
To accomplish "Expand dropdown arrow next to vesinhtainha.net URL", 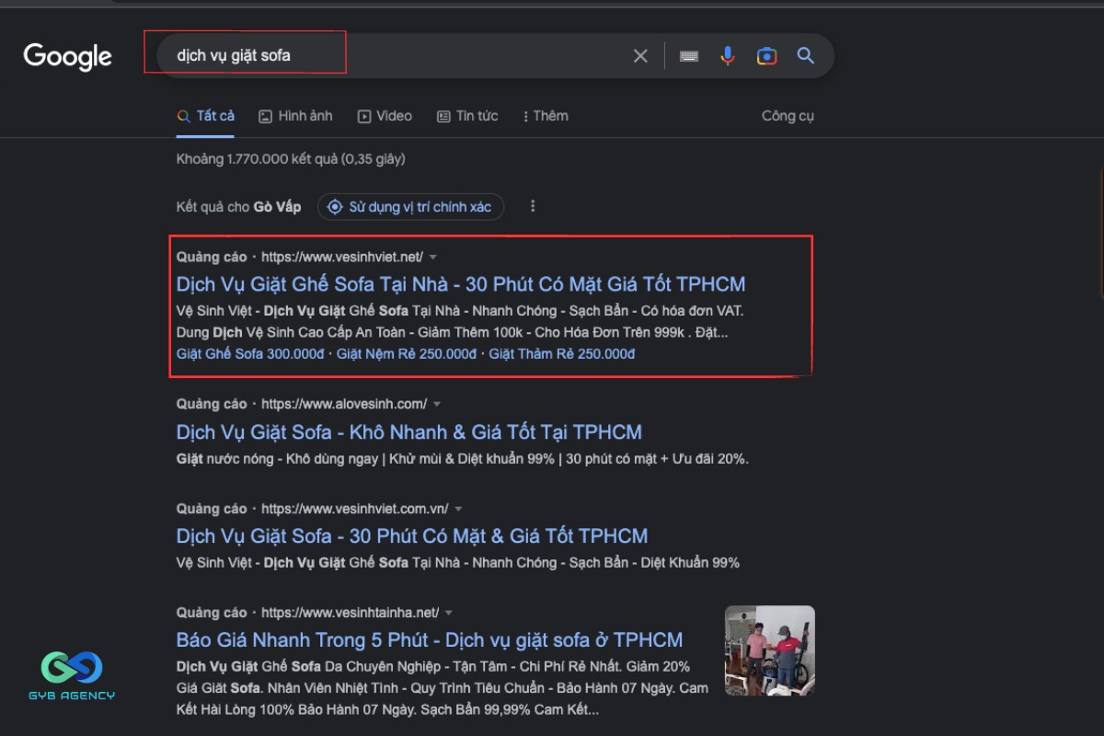I will [x=449, y=613].
